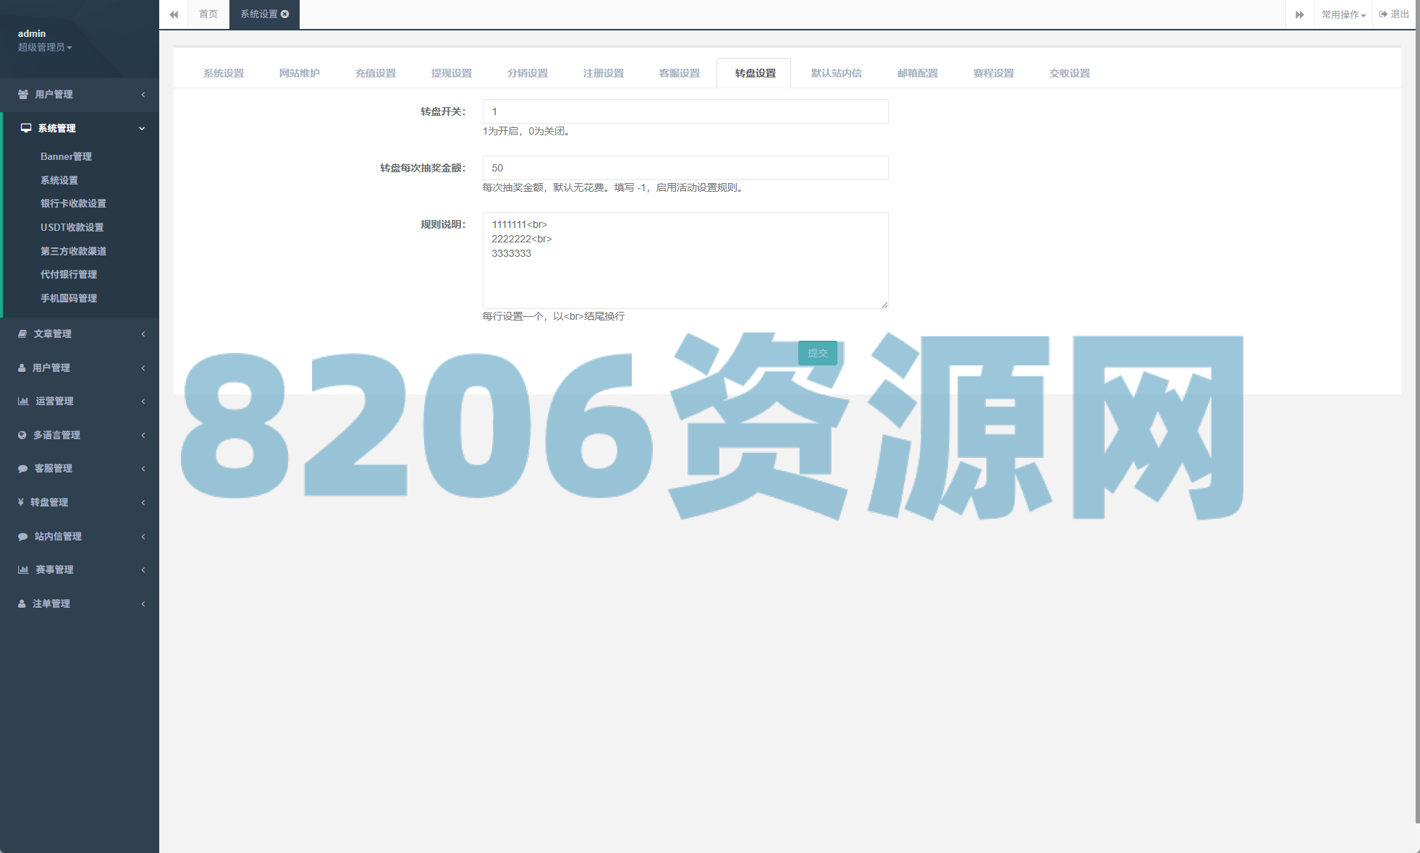The width and height of the screenshot is (1420, 853).
Task: Click the 规则说明 textarea
Action: 685,260
